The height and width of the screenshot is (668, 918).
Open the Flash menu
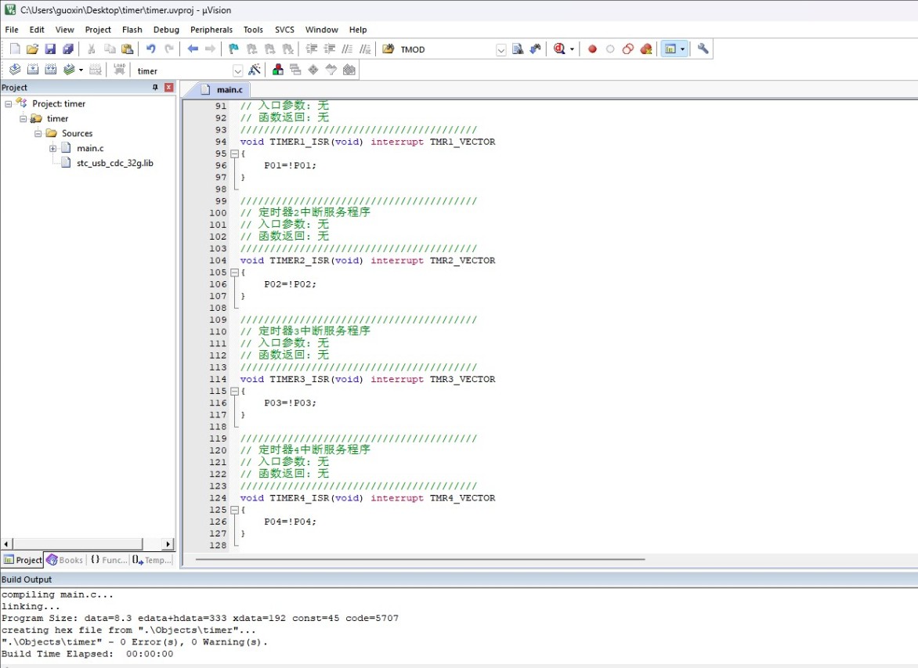(132, 30)
